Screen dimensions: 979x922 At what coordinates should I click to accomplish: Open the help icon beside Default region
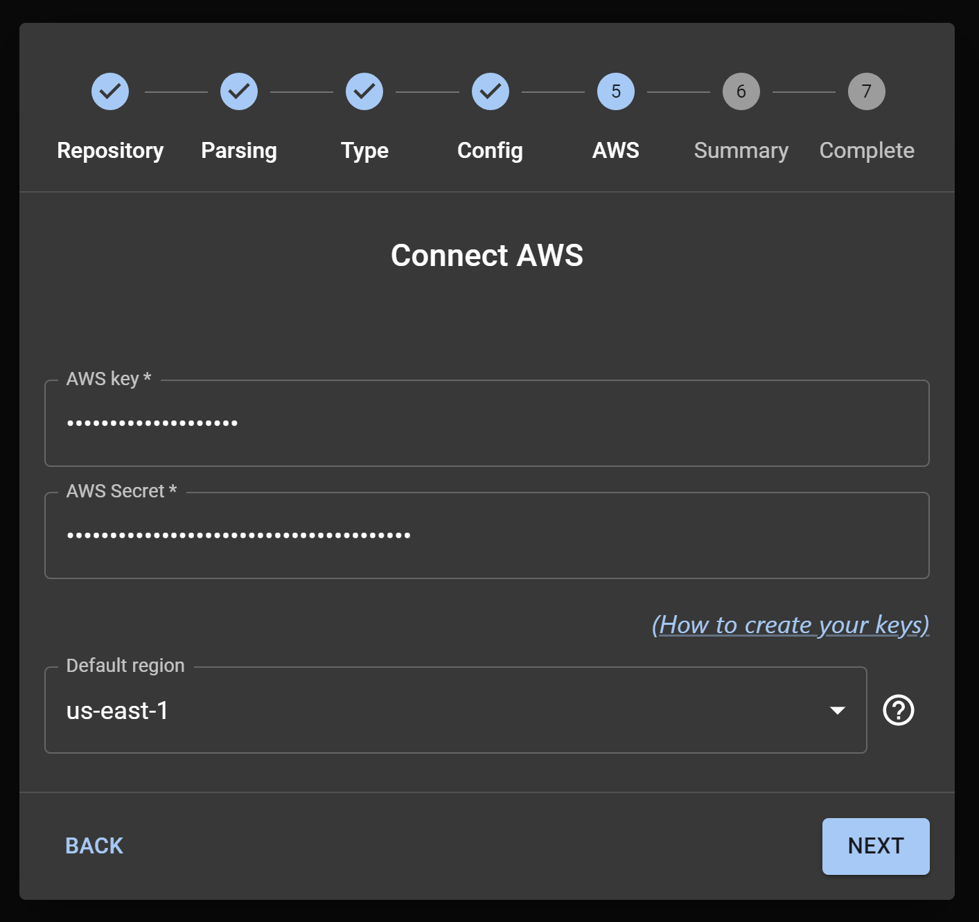(899, 710)
